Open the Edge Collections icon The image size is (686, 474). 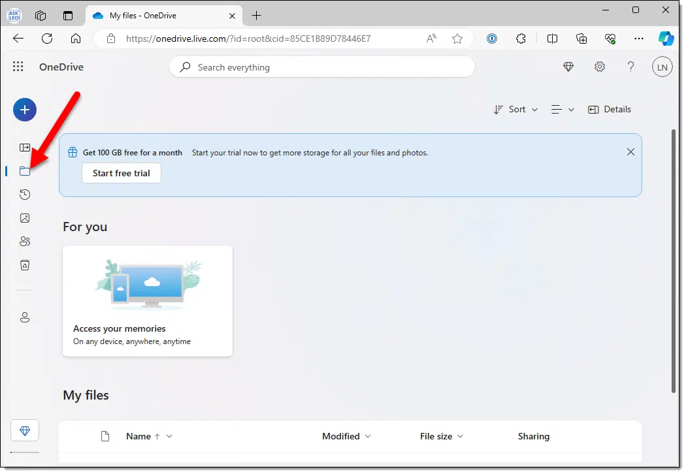coord(581,39)
